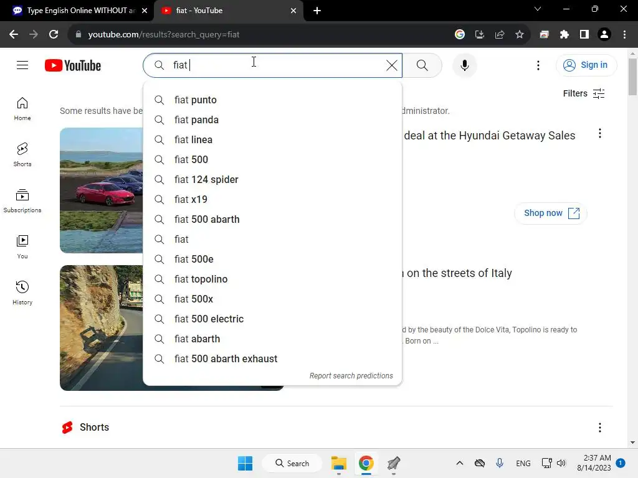Screen dimensions: 638x478
Task: Click the magnifier search submit button
Action: tap(422, 65)
